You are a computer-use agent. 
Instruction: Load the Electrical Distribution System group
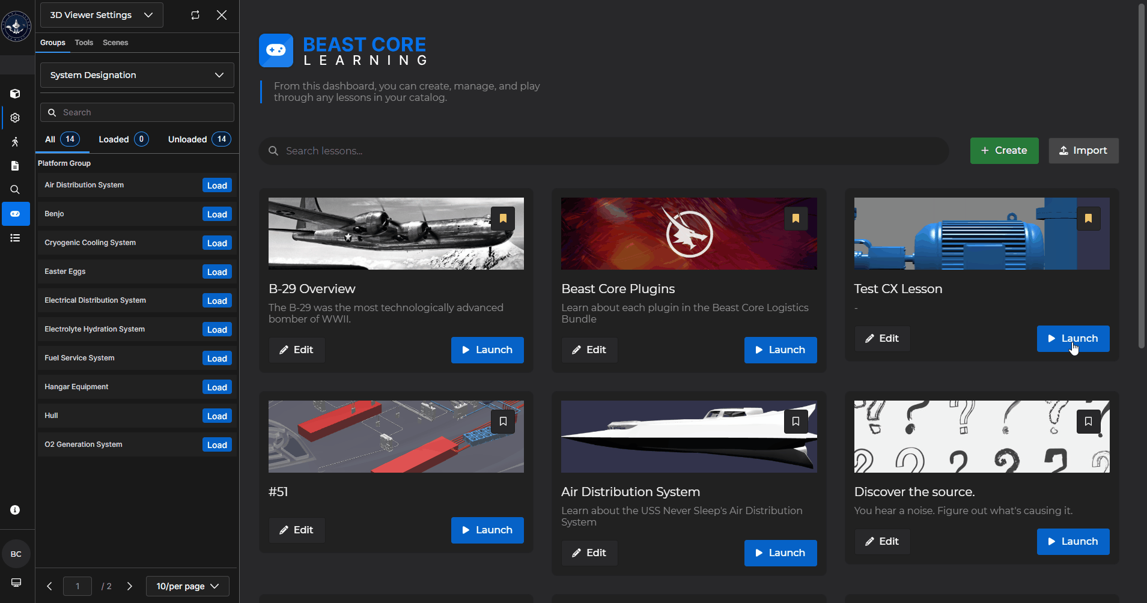point(217,301)
